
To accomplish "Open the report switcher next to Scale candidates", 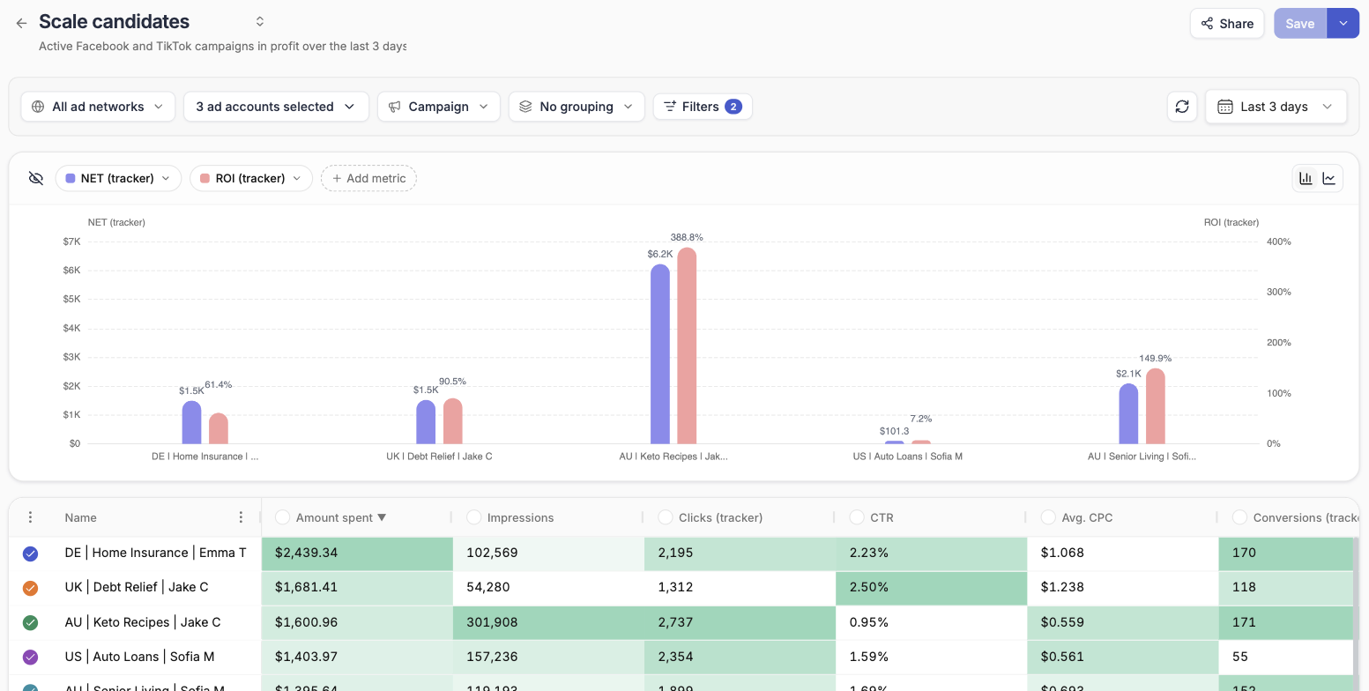I will click(260, 21).
